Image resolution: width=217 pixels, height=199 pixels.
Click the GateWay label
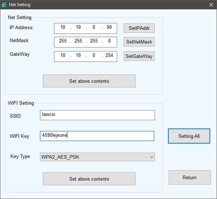coord(20,54)
